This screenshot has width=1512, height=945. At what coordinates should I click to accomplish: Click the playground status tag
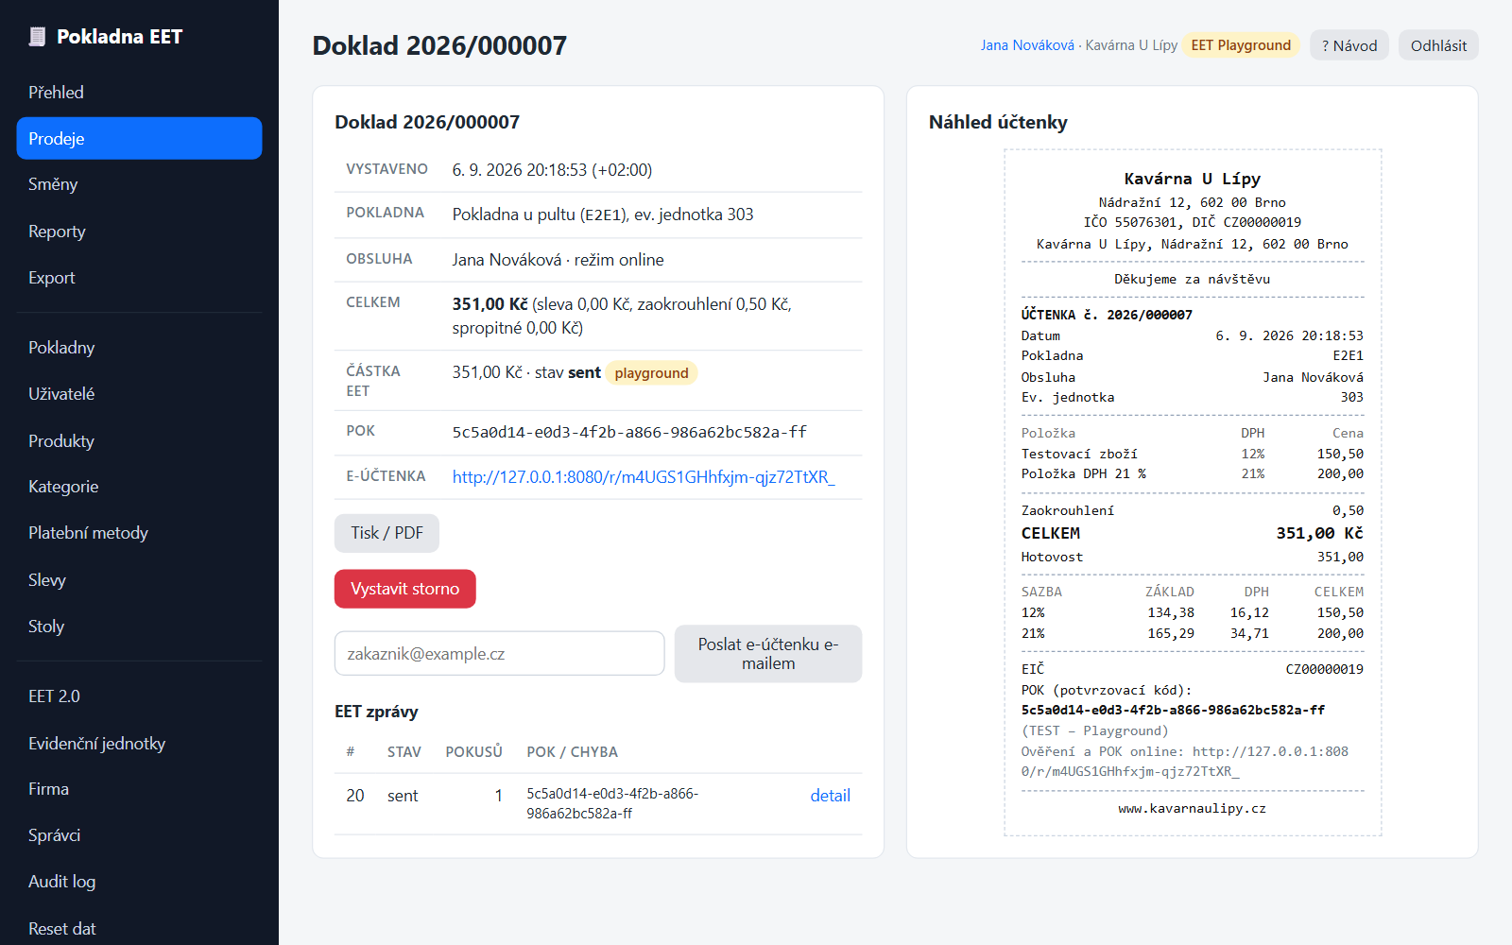[651, 373]
